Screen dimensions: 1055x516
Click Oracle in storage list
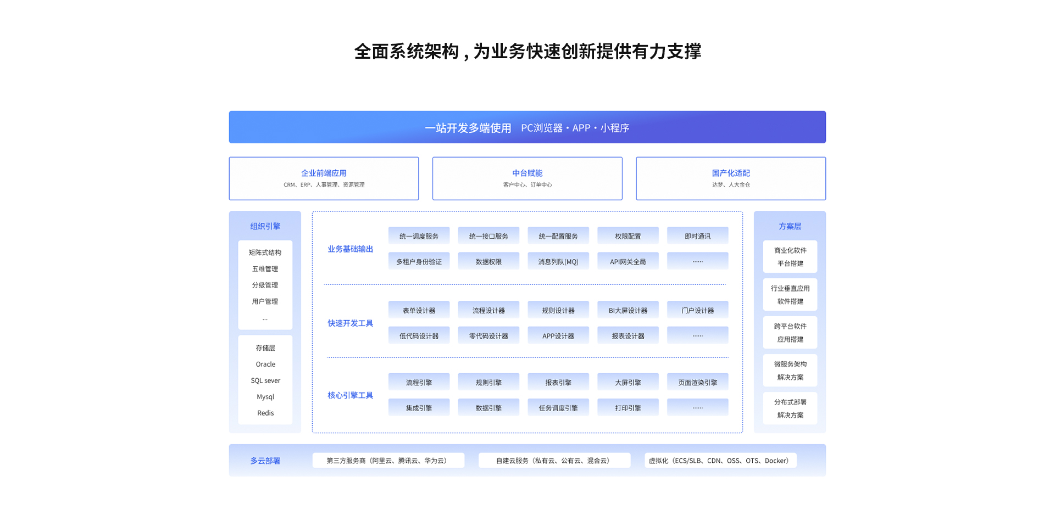(265, 364)
